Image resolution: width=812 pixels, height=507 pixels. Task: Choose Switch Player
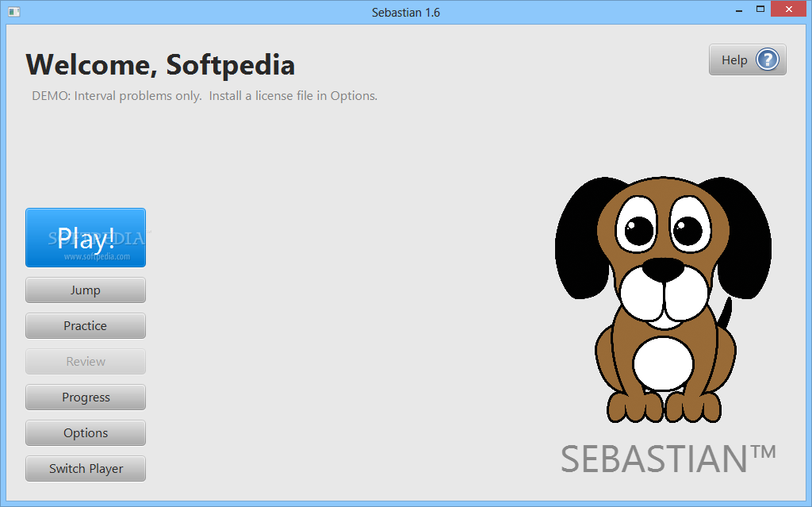[86, 469]
